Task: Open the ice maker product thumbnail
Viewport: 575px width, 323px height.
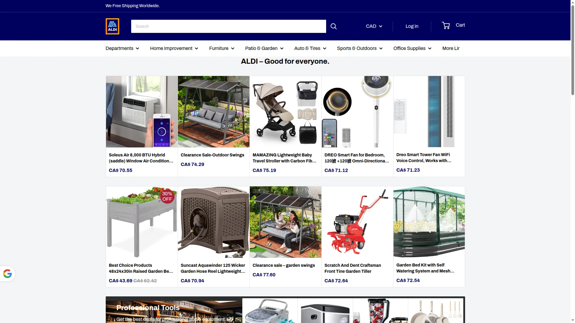Action: pos(270,311)
